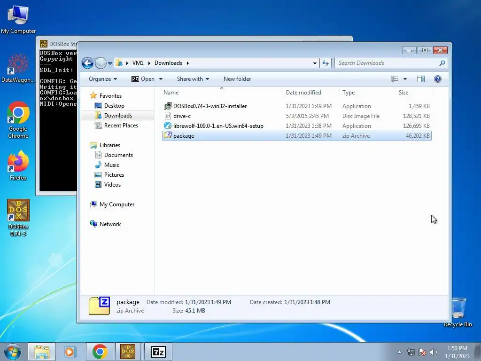This screenshot has width=481, height=361.
Task: Click the 7z Open button
Action: pyautogui.click(x=143, y=79)
